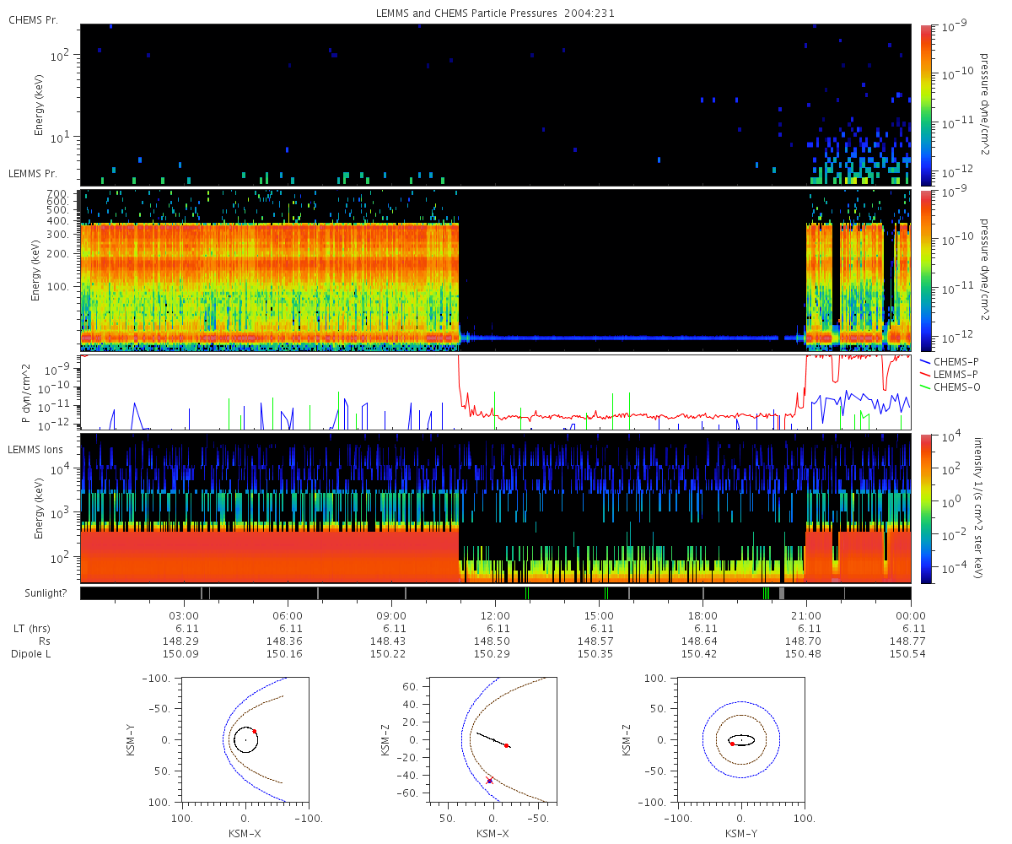Click the Dipole L value 150.42
This screenshot has width=1012, height=844.
coord(699,653)
